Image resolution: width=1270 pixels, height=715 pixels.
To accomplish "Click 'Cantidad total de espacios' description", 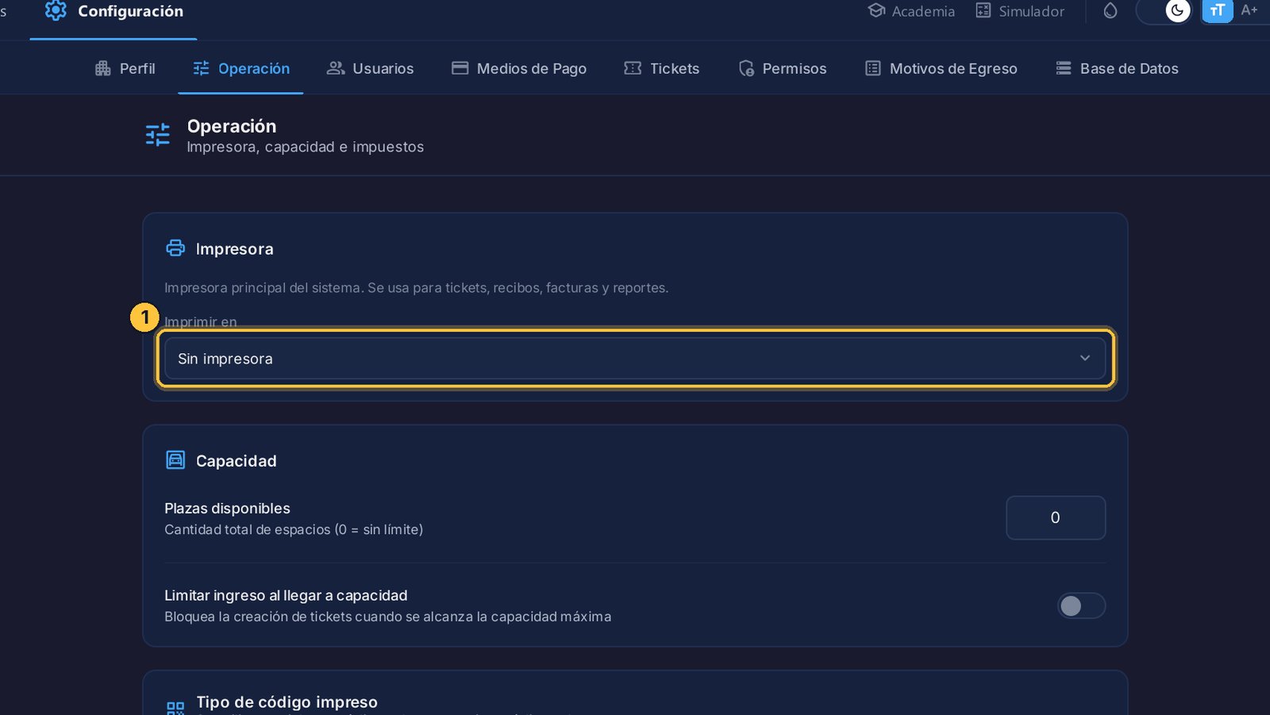I will (293, 529).
